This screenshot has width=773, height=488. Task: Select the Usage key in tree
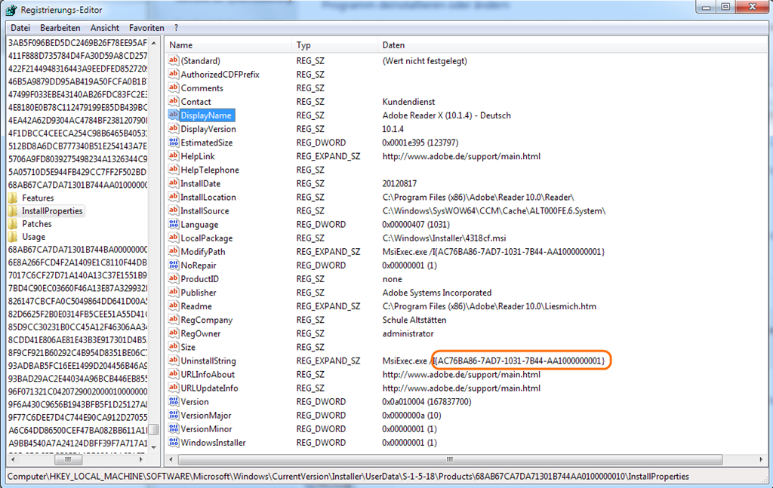pos(34,237)
